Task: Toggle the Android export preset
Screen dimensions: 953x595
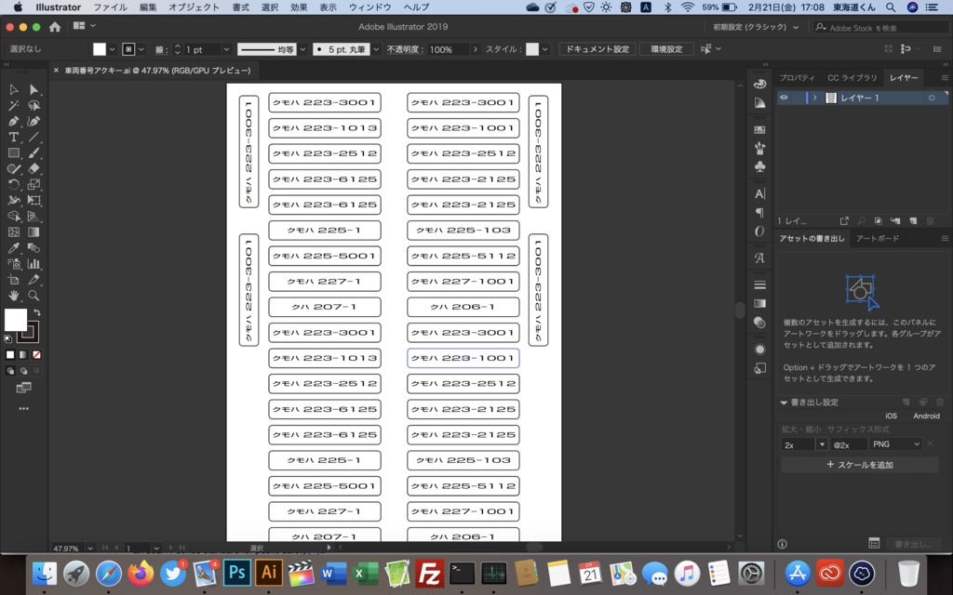Action: [x=926, y=416]
